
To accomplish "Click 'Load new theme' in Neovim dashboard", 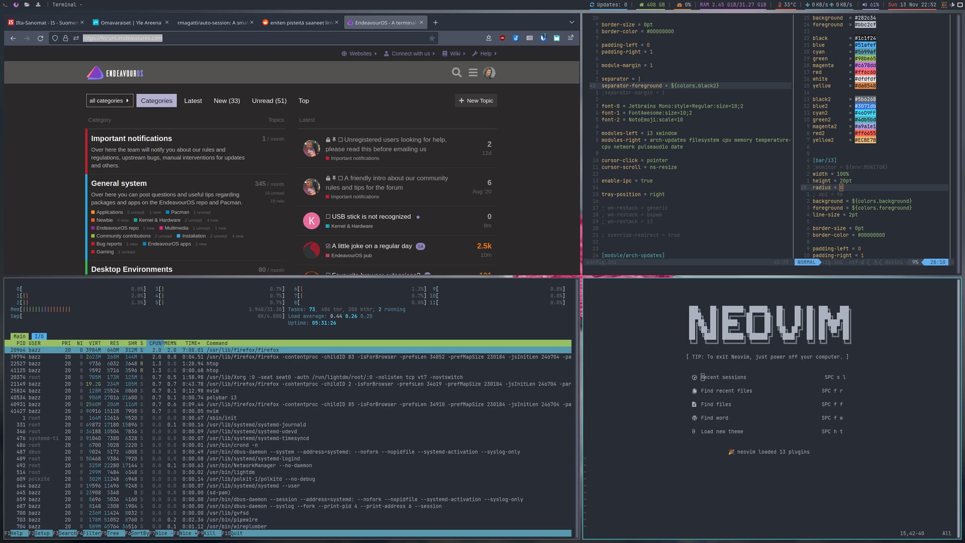I will tap(722, 431).
